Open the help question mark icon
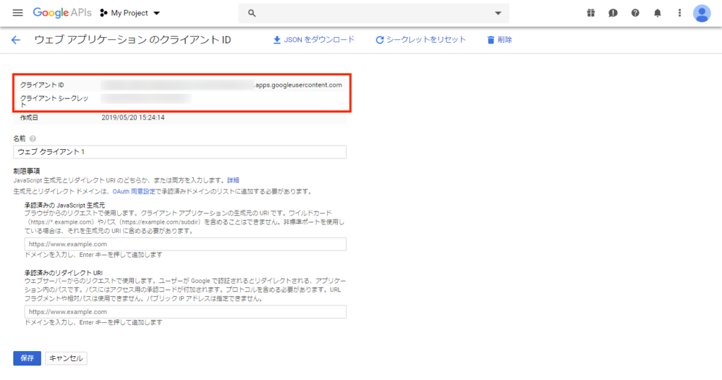 (635, 13)
